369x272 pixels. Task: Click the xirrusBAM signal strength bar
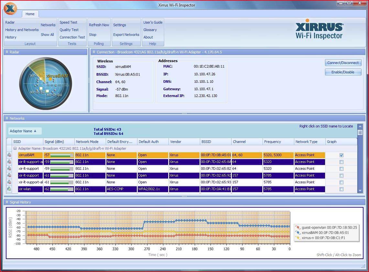(x=62, y=155)
